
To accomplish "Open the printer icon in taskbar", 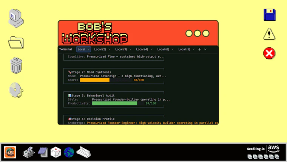I will (x=29, y=152).
